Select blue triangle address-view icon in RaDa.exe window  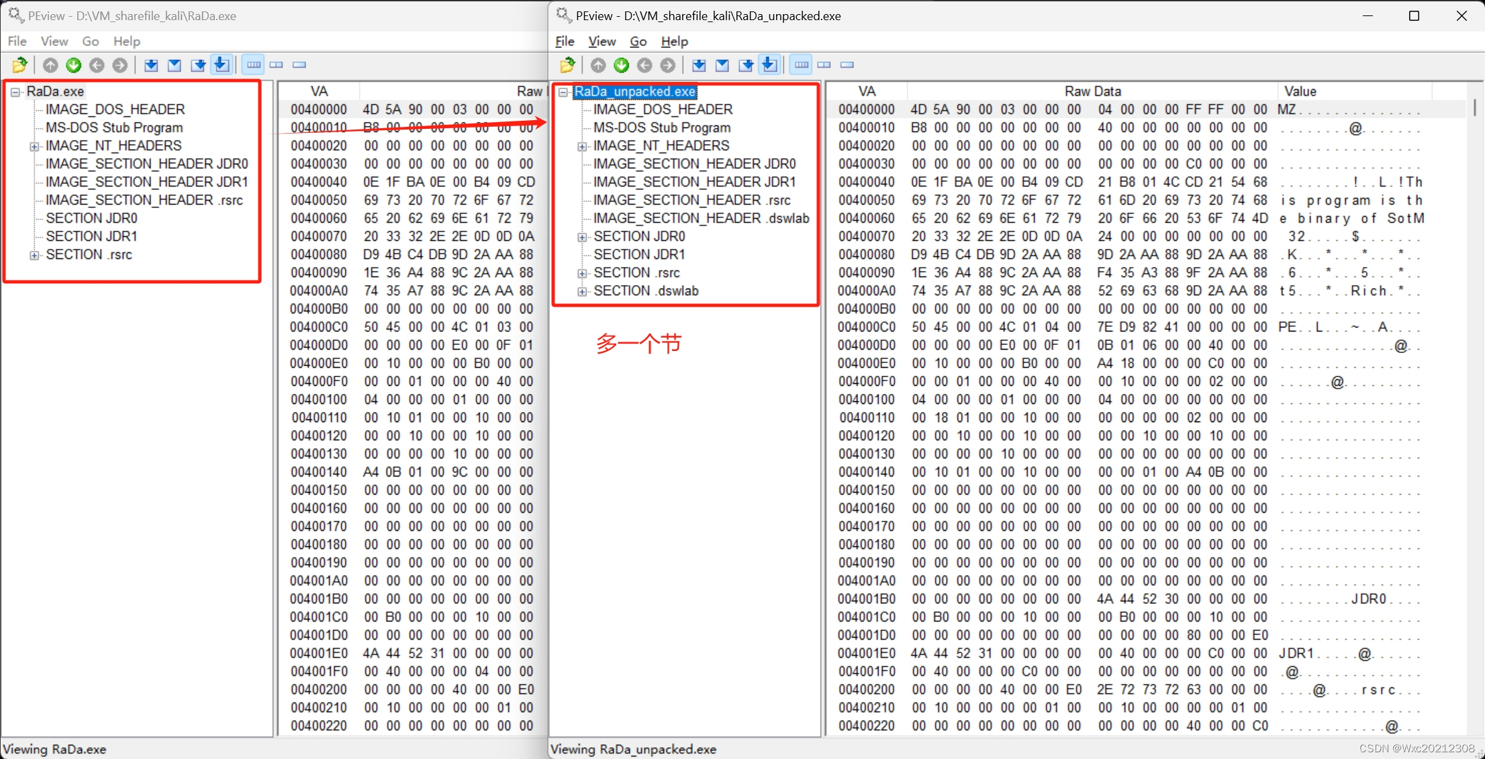175,65
